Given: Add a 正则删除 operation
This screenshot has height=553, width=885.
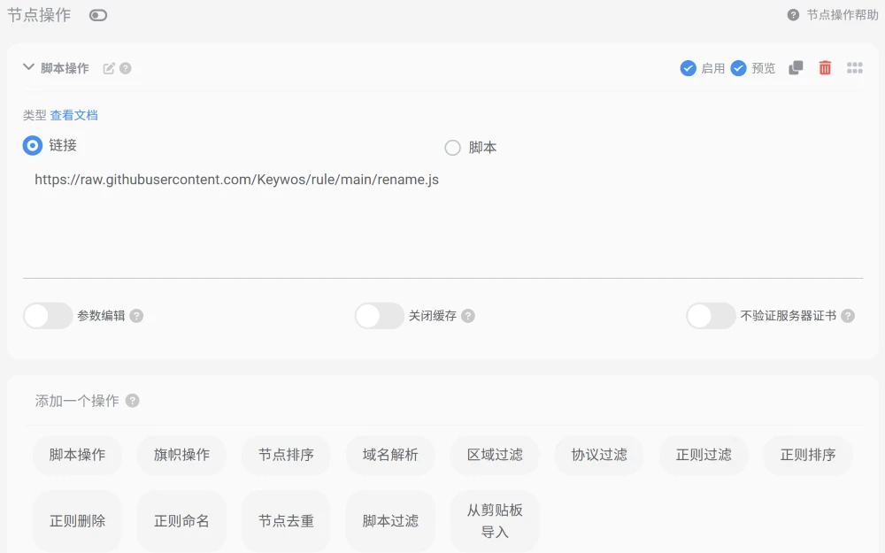Looking at the screenshot, I should [x=77, y=521].
